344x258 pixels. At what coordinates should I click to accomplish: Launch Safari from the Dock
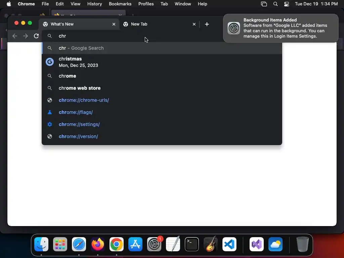pyautogui.click(x=79, y=244)
